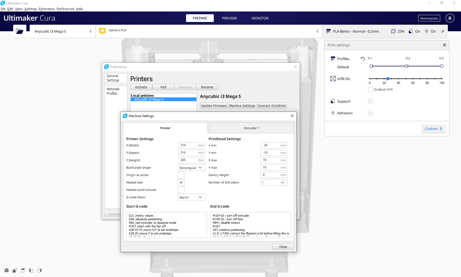Viewport: 461px width, 277px height.
Task: Toggle the Adhesion checkbox in Print settings
Action: [x=370, y=113]
